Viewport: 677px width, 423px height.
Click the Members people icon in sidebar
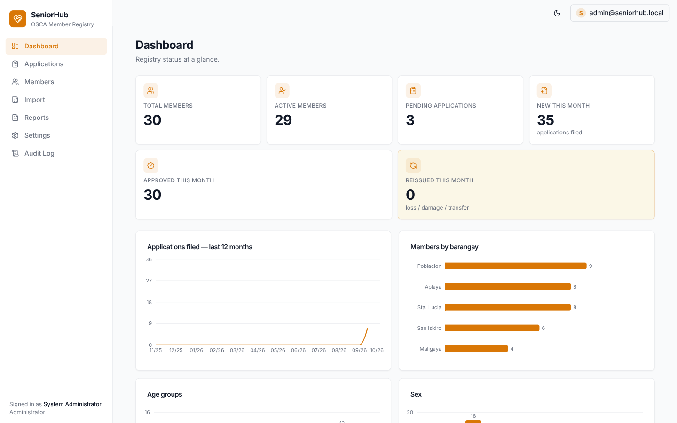(15, 82)
